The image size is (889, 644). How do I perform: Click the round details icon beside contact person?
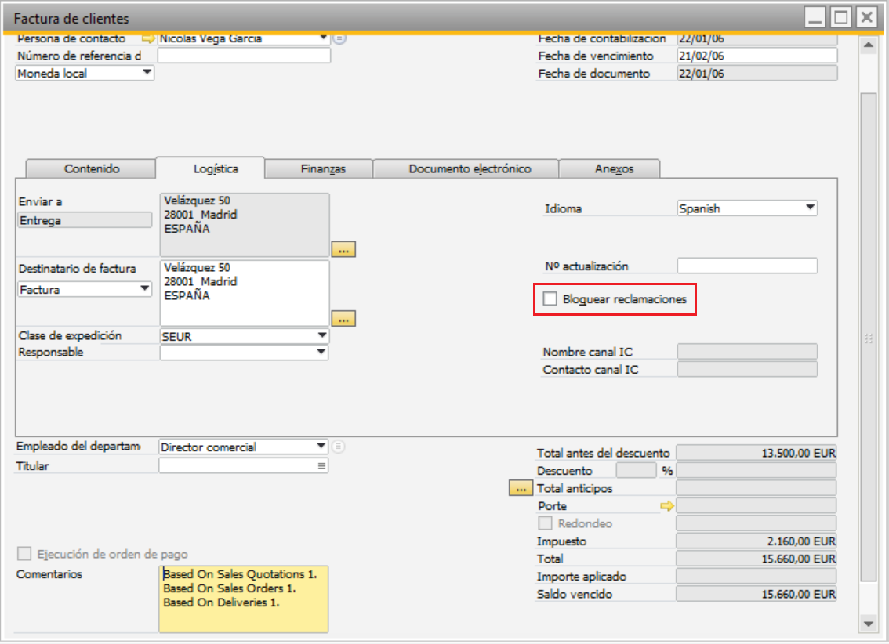pyautogui.click(x=339, y=38)
